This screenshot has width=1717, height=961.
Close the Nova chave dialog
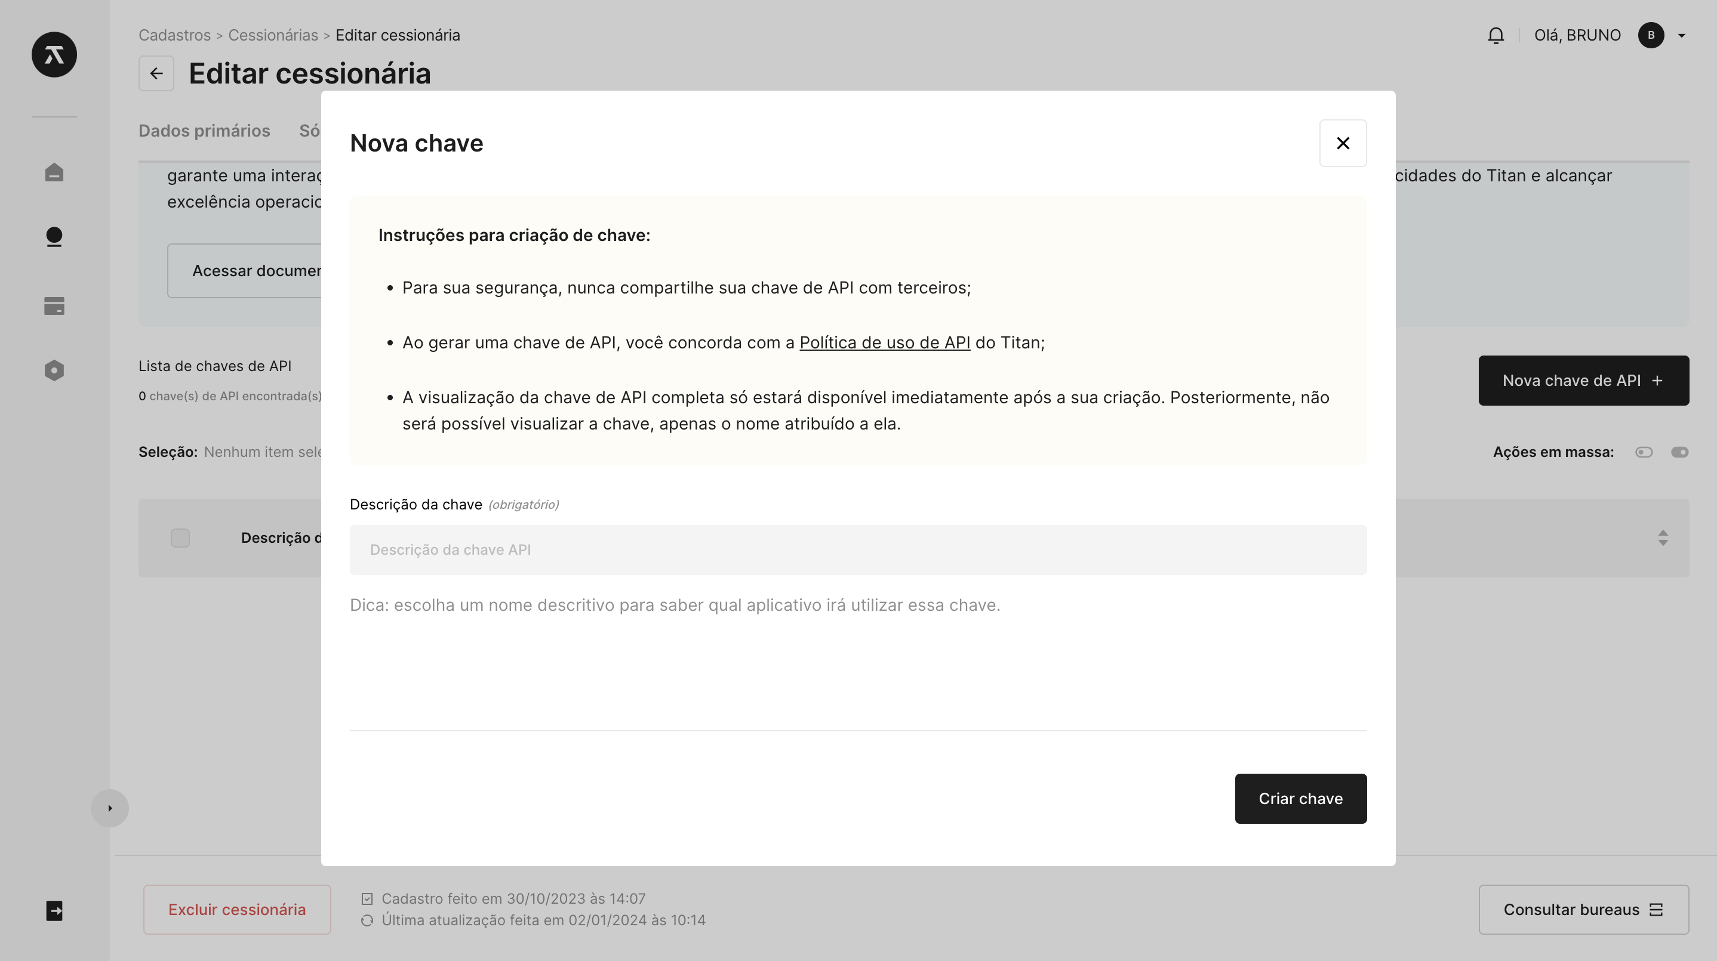tap(1343, 143)
